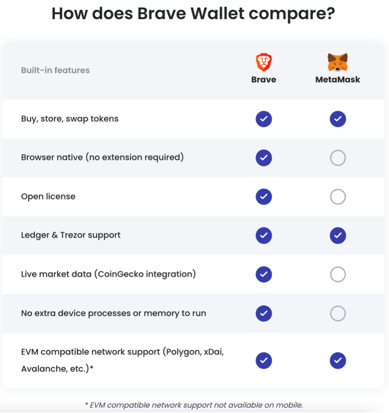Click MetaMask's checkmark for EVM compatible network support

(x=338, y=360)
